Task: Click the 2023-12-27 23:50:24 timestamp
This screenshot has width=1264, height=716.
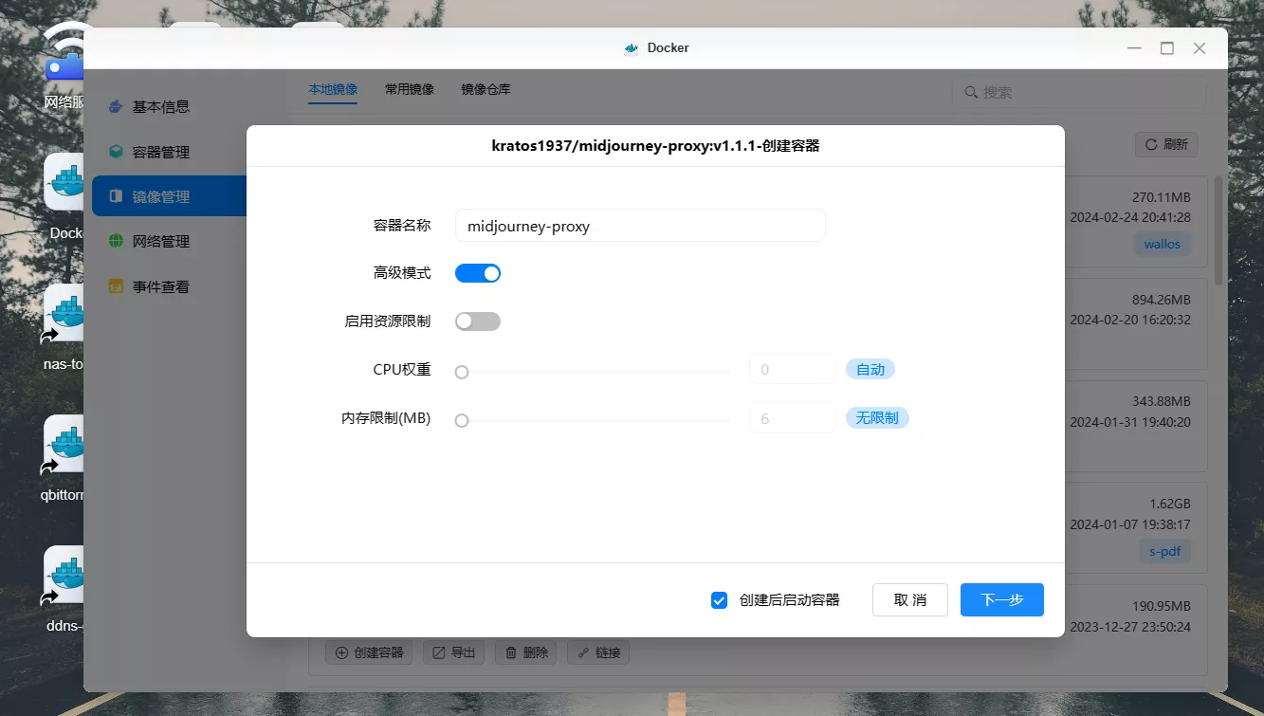Action: point(1130,627)
